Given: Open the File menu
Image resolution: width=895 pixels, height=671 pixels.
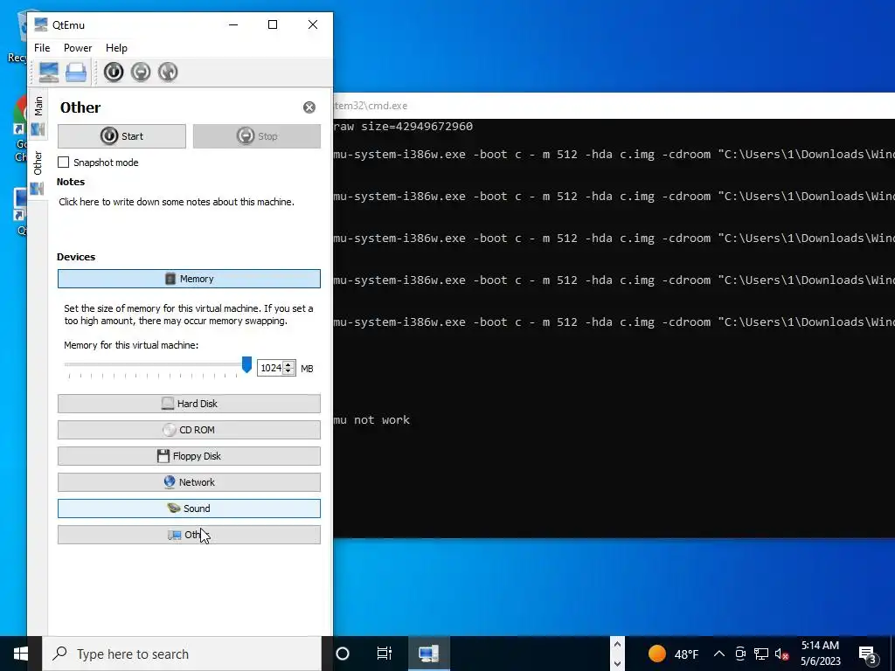Looking at the screenshot, I should point(42,48).
